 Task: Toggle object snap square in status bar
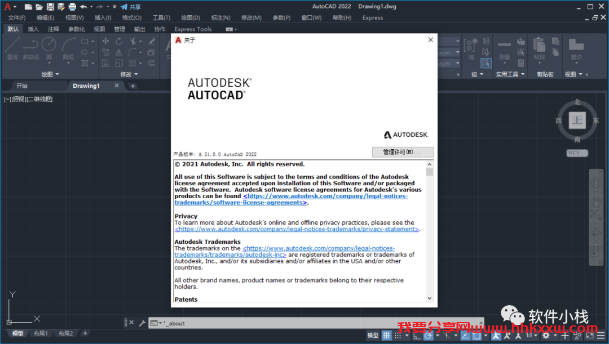tap(477, 336)
